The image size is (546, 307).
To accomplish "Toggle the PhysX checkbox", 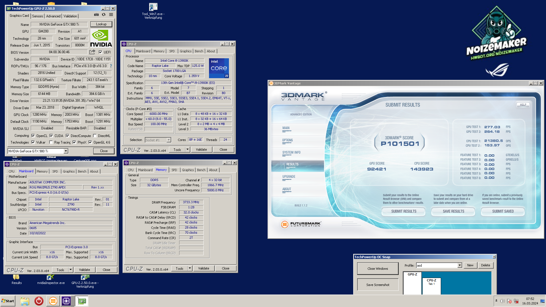I will point(74,142).
